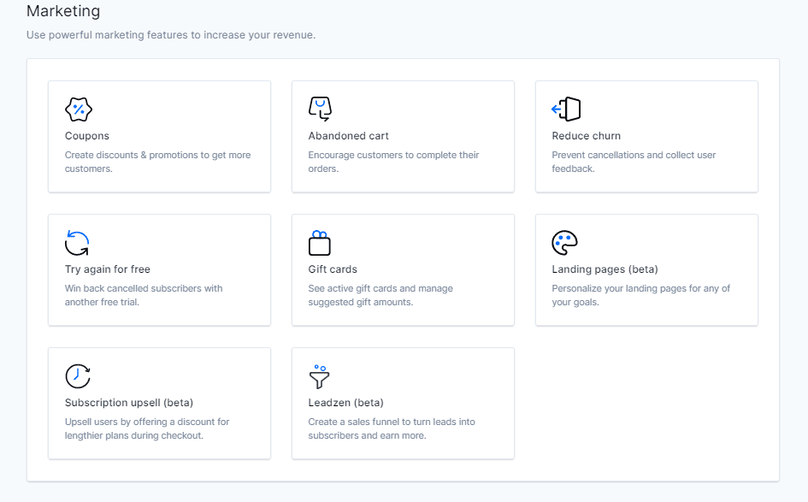This screenshot has width=808, height=502.
Task: Click 'Prevent cancellations and collect user feedback' card
Action: coord(646,137)
